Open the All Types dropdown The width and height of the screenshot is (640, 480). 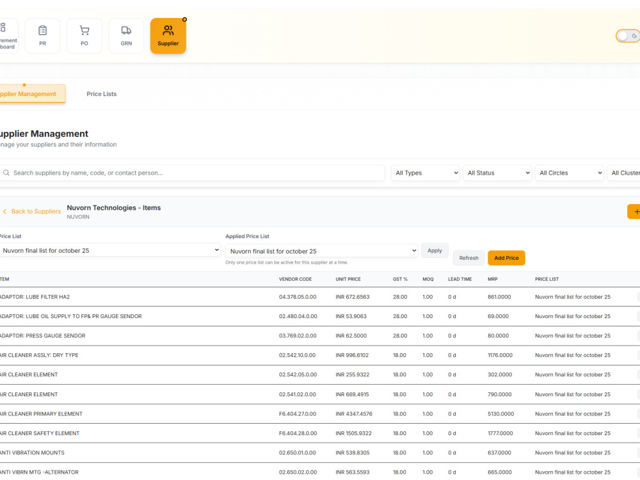pos(426,173)
